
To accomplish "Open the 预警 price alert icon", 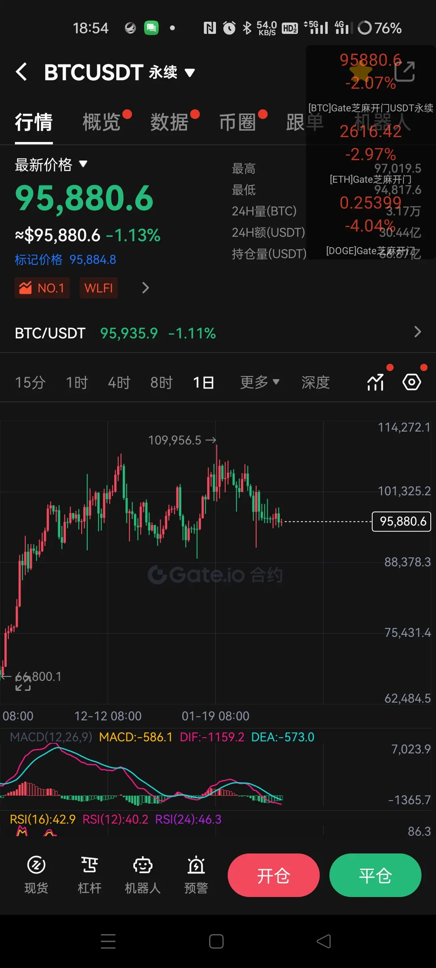I will (x=196, y=874).
